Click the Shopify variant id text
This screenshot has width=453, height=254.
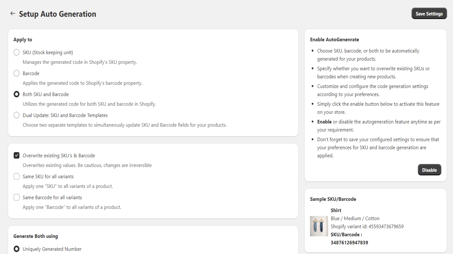367,226
